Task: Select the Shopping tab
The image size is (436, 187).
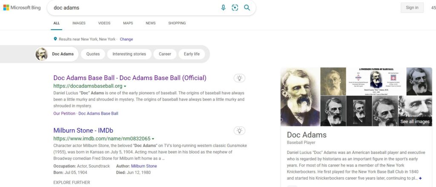Action: (177, 23)
